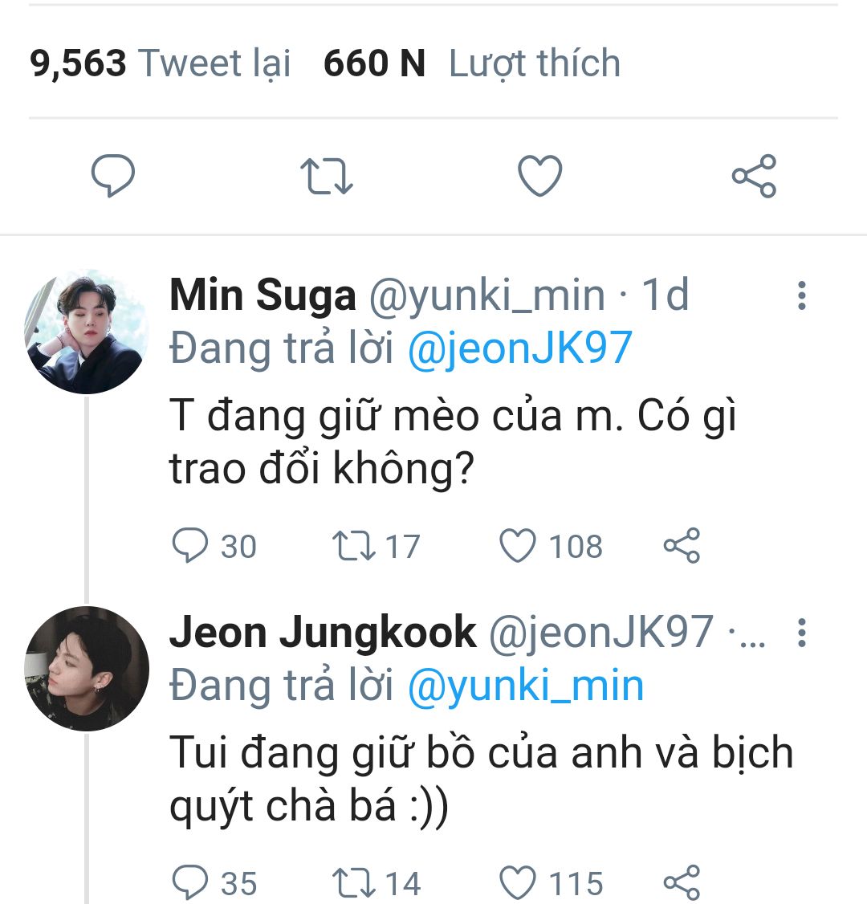The image size is (867, 904).
Task: Retweet the main tweet
Action: (x=326, y=176)
